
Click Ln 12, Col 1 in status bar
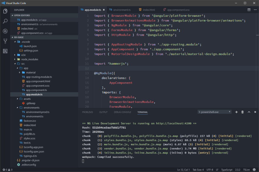click(x=184, y=170)
